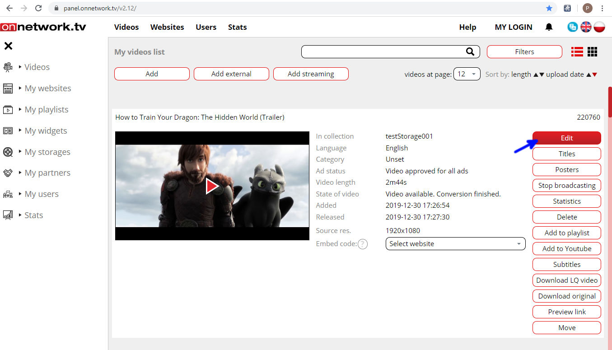Open the Websites top menu
Viewport: 612px width, 350px height.
[x=167, y=27]
